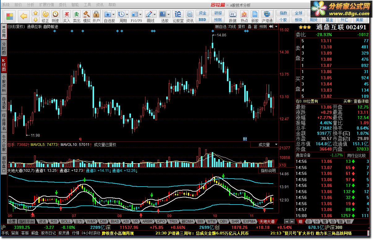Open the 选股 stock picker icon
The image size is (373, 240).
click(x=163, y=14)
